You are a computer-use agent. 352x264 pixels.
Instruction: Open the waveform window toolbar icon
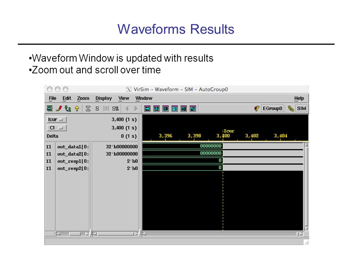165,109
